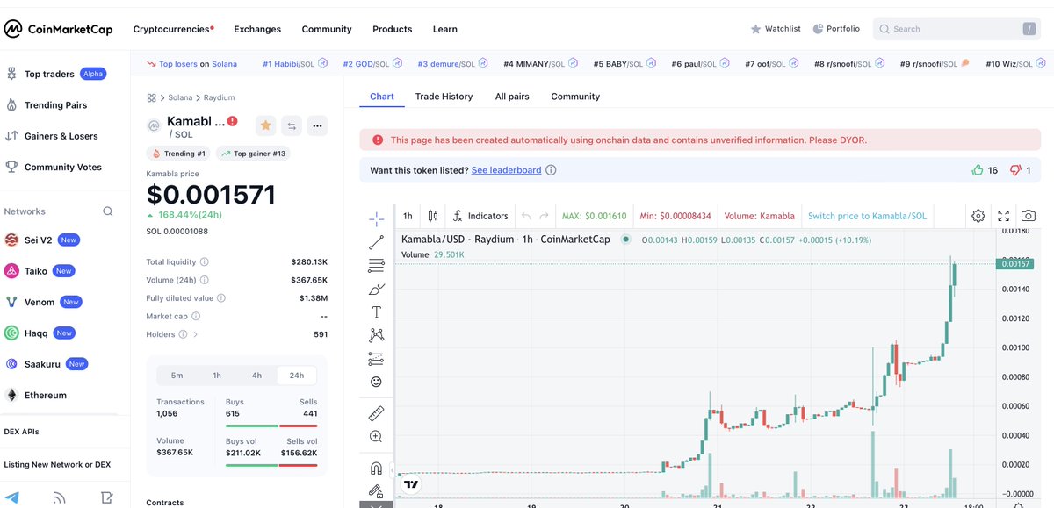Click the CoinMarketCap logo
The width and height of the screenshot is (1054, 508).
58,29
